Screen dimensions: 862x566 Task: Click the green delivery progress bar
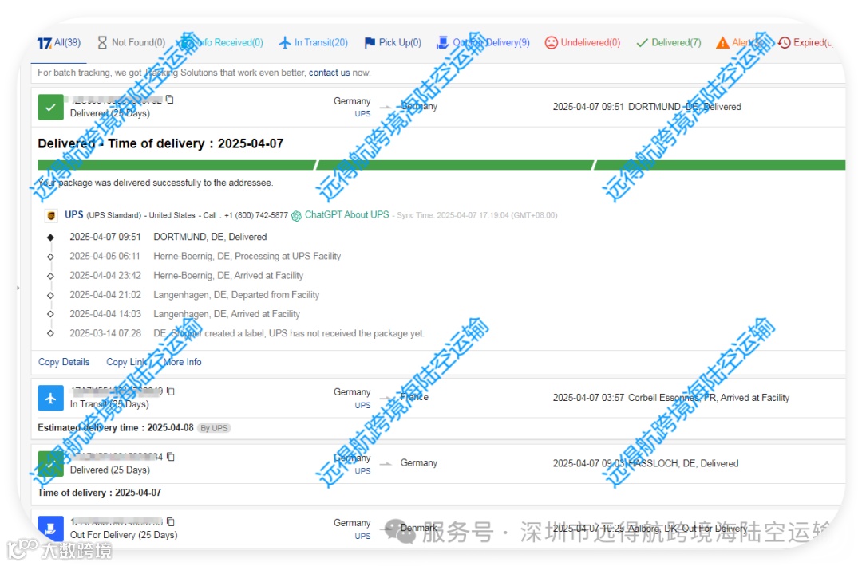pos(441,165)
